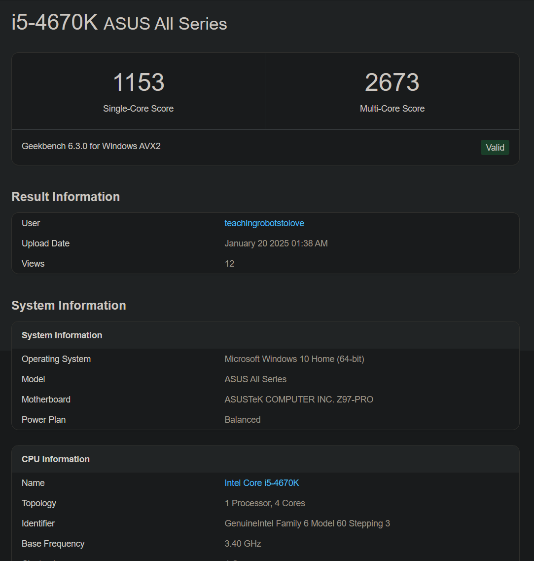
Task: Select the 2673 multi-core score value
Action: point(392,82)
